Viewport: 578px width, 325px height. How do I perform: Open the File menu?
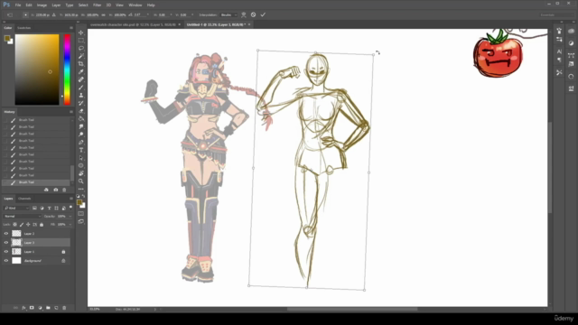tap(18, 5)
